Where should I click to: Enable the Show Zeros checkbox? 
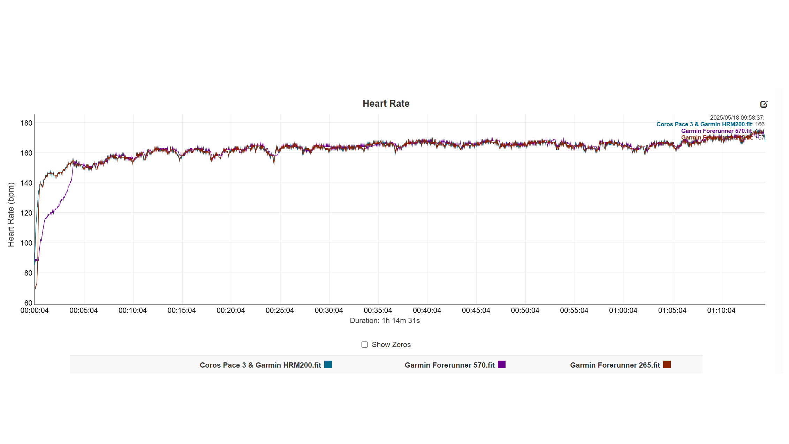365,345
